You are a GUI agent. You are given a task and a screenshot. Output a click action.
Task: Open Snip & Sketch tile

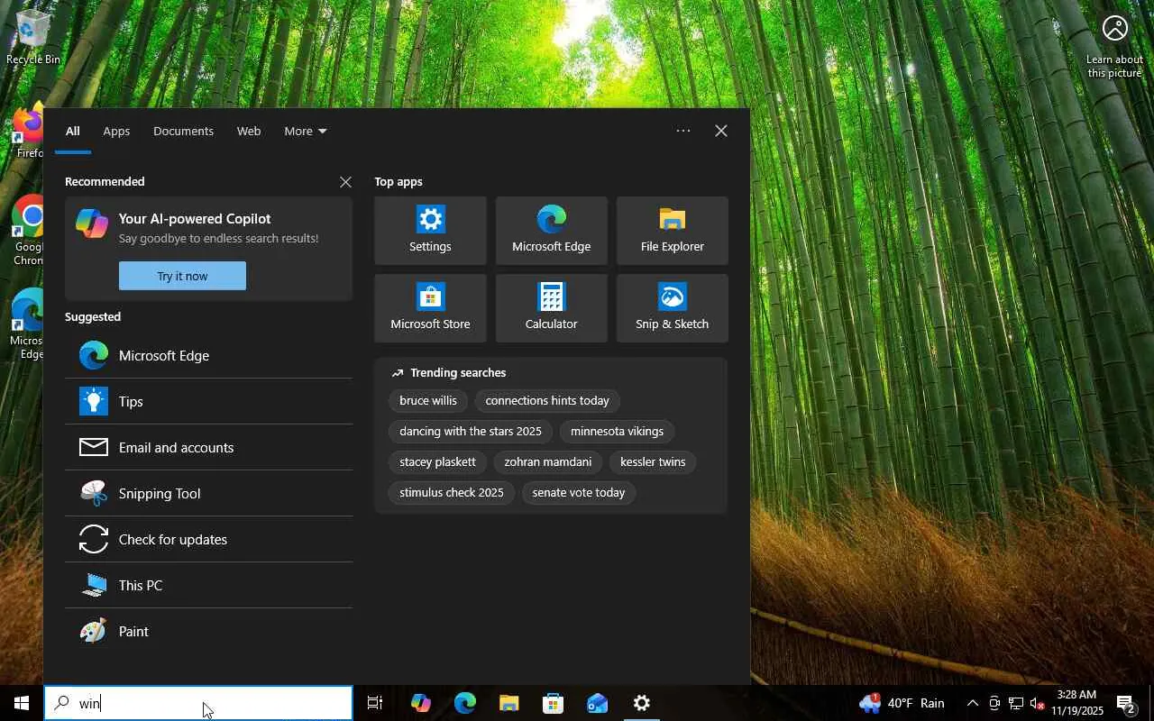[x=672, y=308]
